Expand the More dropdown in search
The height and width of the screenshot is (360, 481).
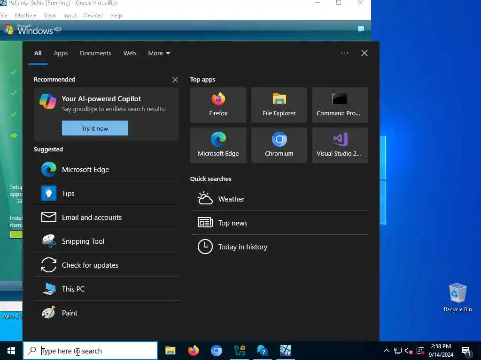[159, 53]
